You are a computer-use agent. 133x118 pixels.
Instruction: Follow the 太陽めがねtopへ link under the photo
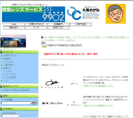click(10, 49)
